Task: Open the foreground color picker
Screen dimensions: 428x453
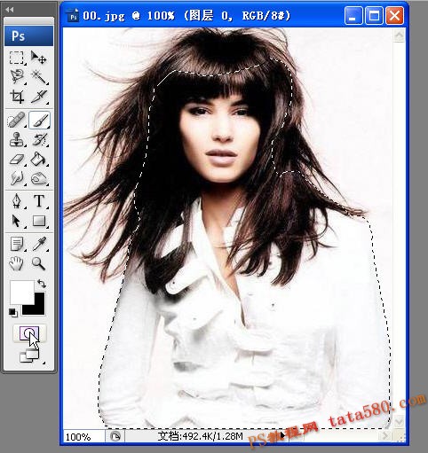Action: [21, 292]
